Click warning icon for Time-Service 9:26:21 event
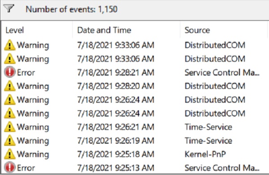Viewport: 269px width, 175px height. [x=9, y=127]
